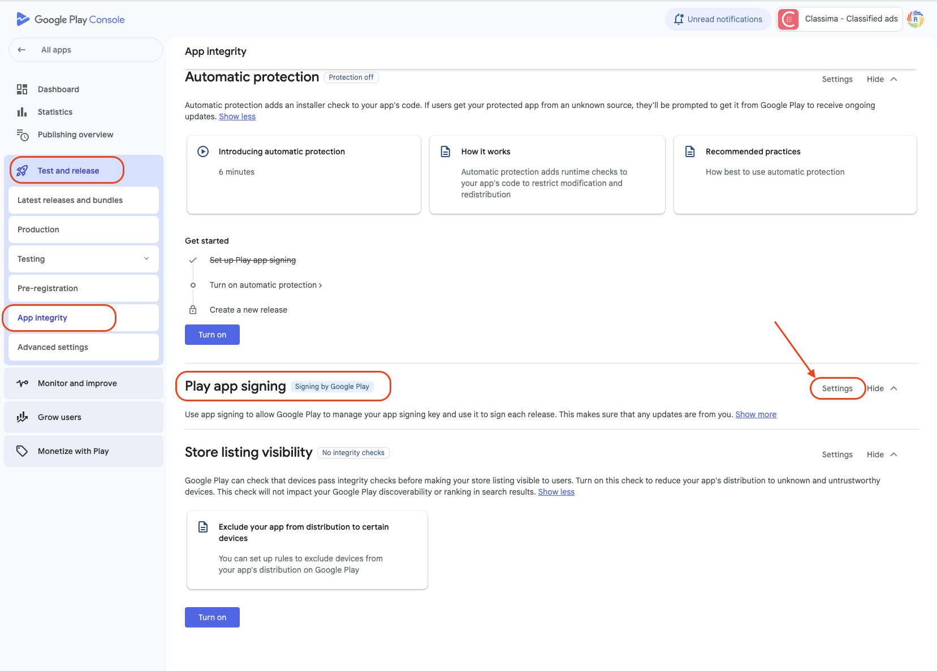
Task: Click the green checkmark beside Set up Play app signing
Action: click(193, 260)
